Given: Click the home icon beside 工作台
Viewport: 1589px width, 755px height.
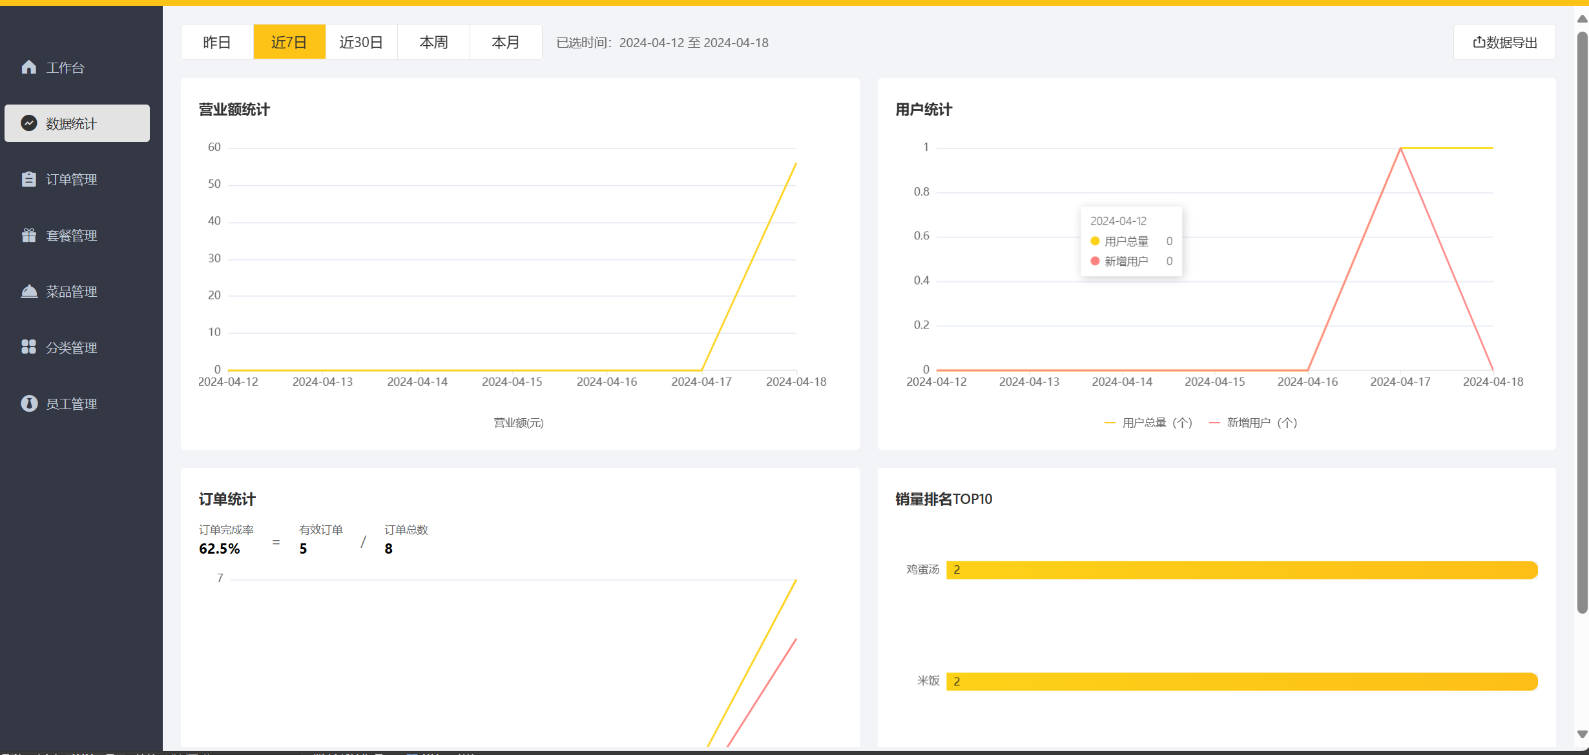Looking at the screenshot, I should pos(29,67).
